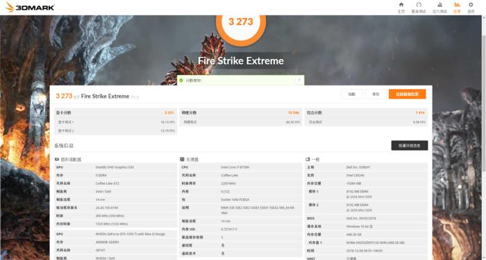Click the driver version 24.20.100.6194 value
Screen dimensions: 486x260
107,208
